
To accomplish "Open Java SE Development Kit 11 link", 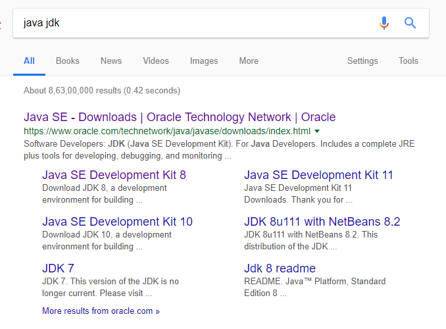I will coord(318,175).
